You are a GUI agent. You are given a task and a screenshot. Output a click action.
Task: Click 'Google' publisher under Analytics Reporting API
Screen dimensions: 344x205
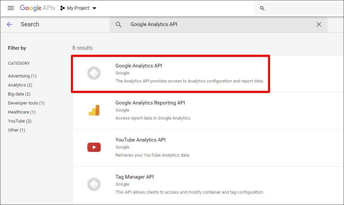[x=122, y=110]
